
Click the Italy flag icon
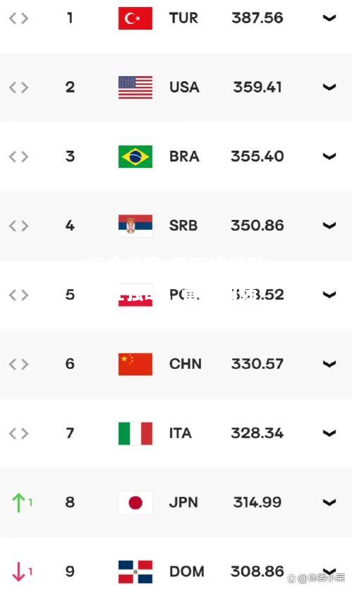tap(135, 434)
